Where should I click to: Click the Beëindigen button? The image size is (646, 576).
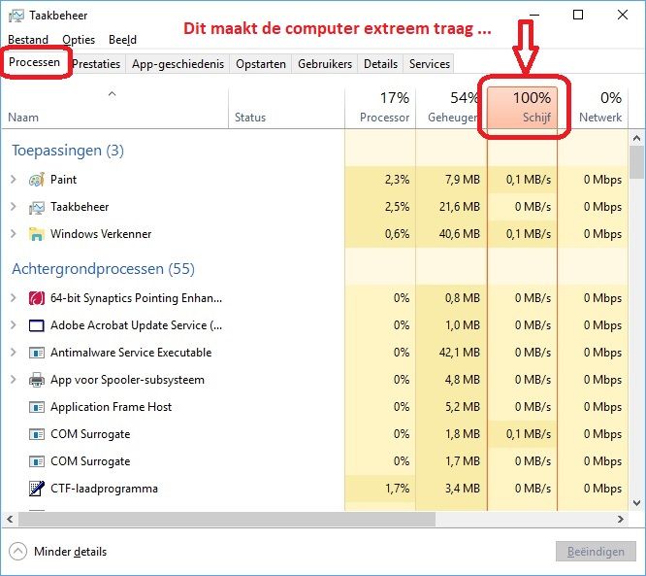tap(596, 552)
